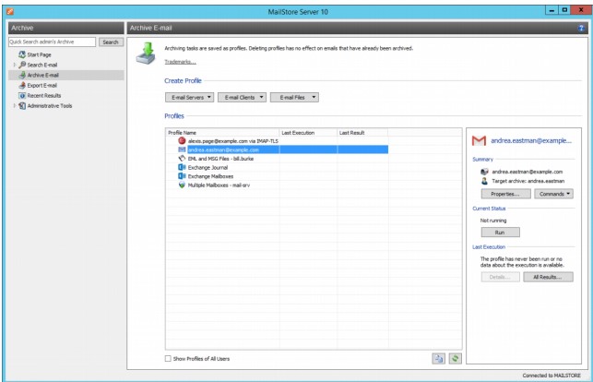Enable Show Profiles of All Users

pyautogui.click(x=168, y=358)
